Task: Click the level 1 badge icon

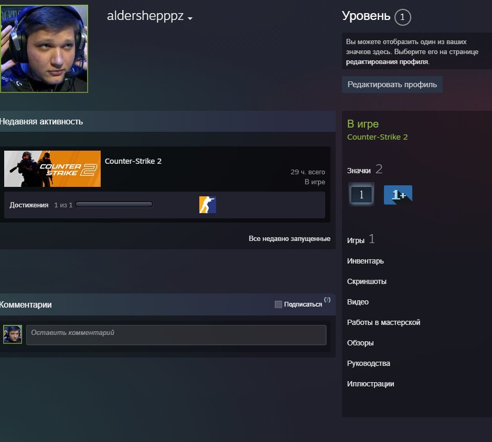Action: coord(361,195)
